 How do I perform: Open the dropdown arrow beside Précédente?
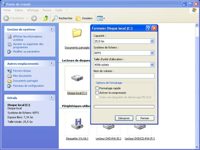tap(27, 18)
